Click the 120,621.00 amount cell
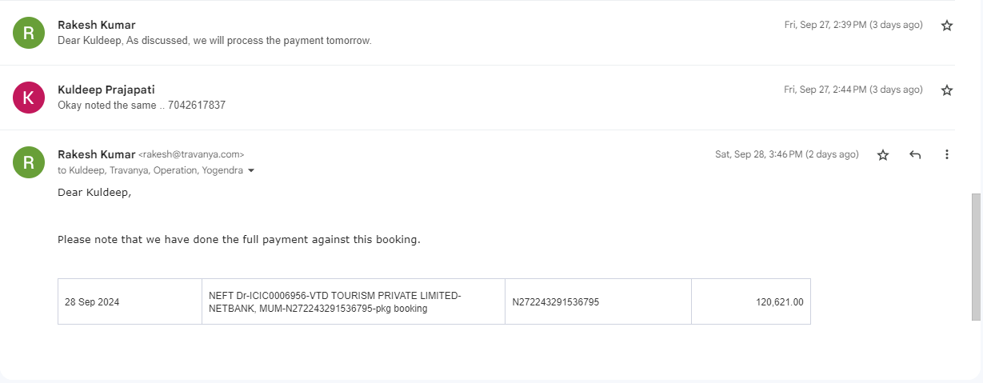The image size is (983, 383). click(x=751, y=301)
